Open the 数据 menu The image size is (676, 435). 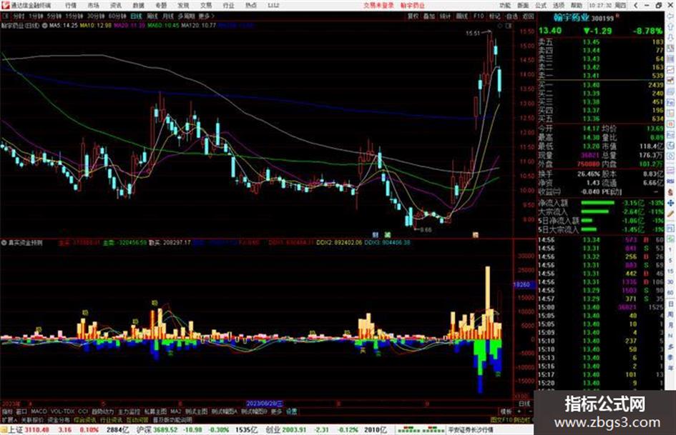(x=138, y=6)
